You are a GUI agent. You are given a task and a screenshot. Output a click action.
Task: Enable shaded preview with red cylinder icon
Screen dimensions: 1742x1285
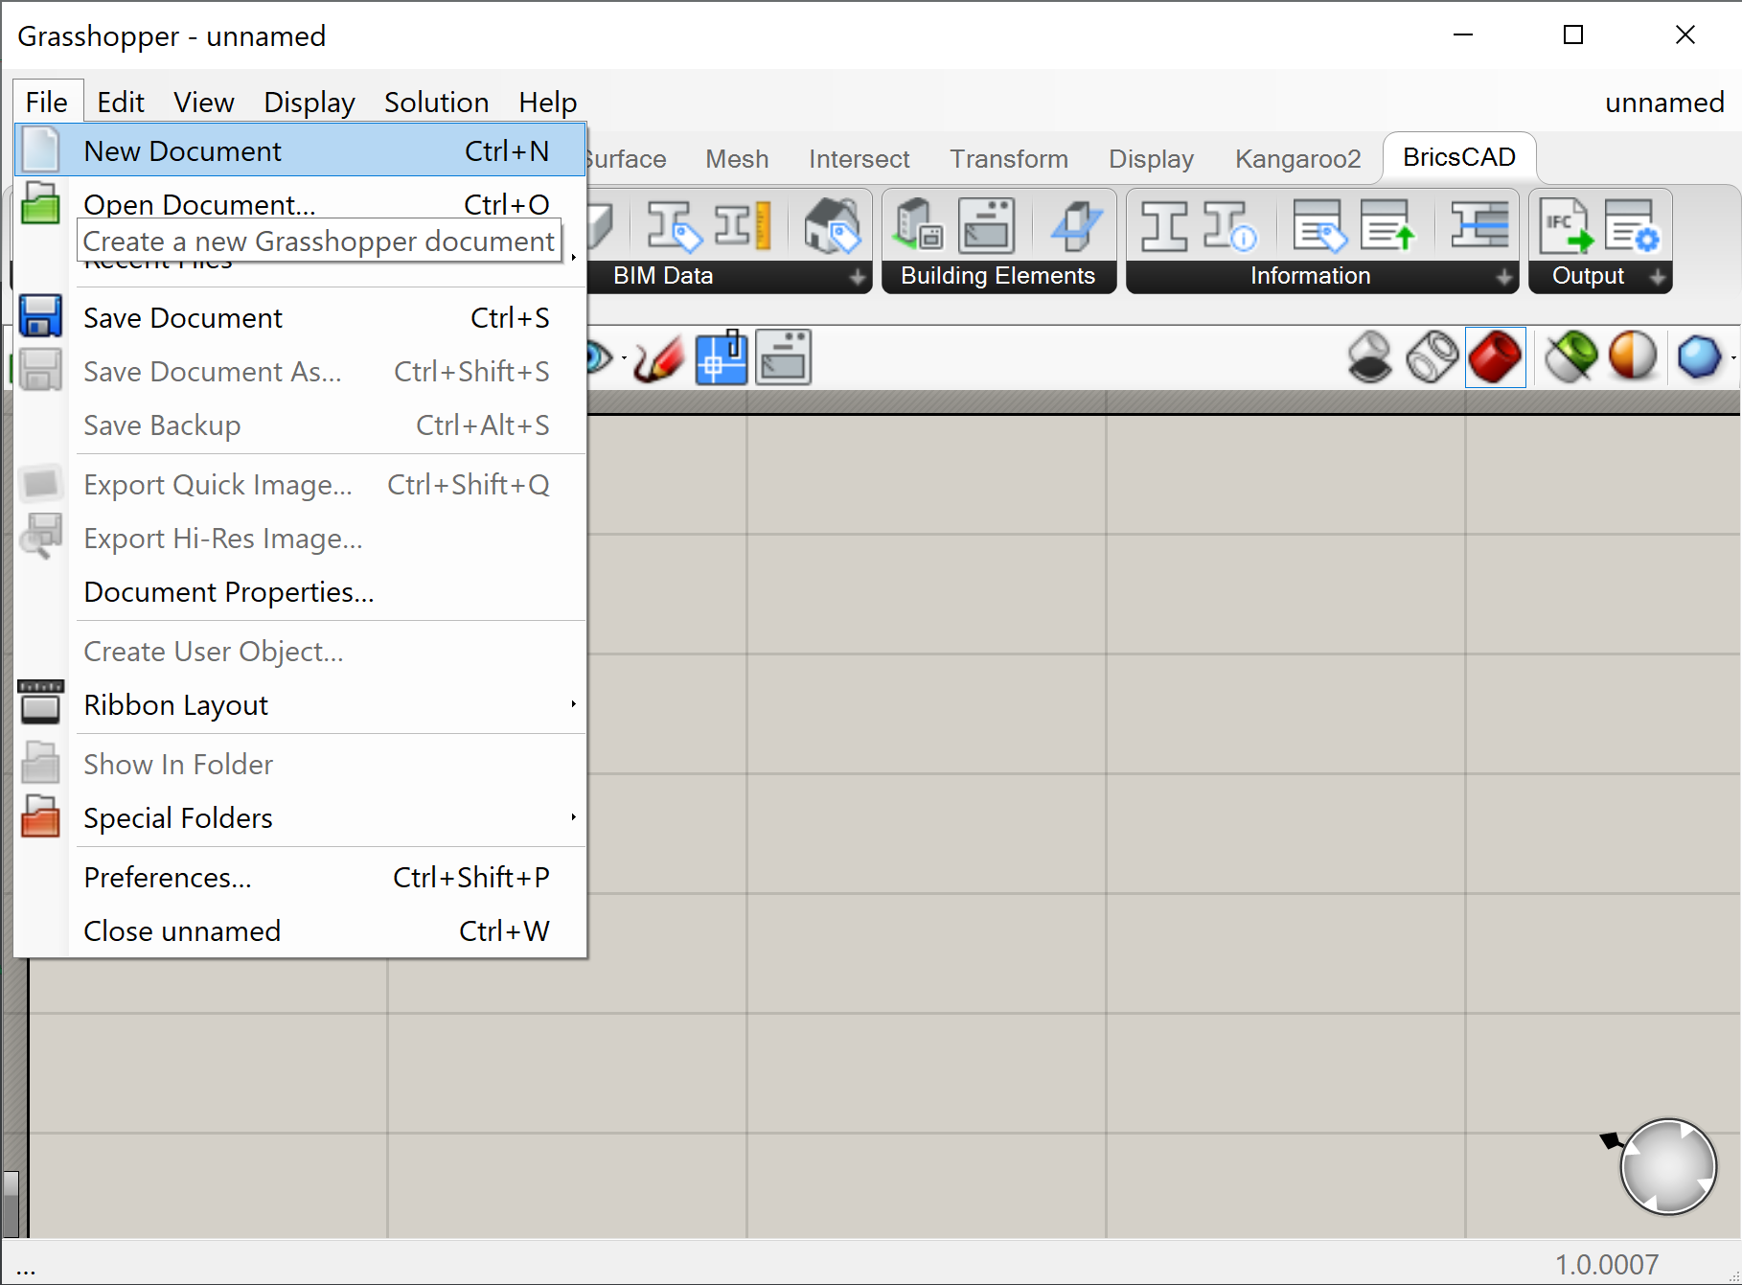[x=1495, y=357]
